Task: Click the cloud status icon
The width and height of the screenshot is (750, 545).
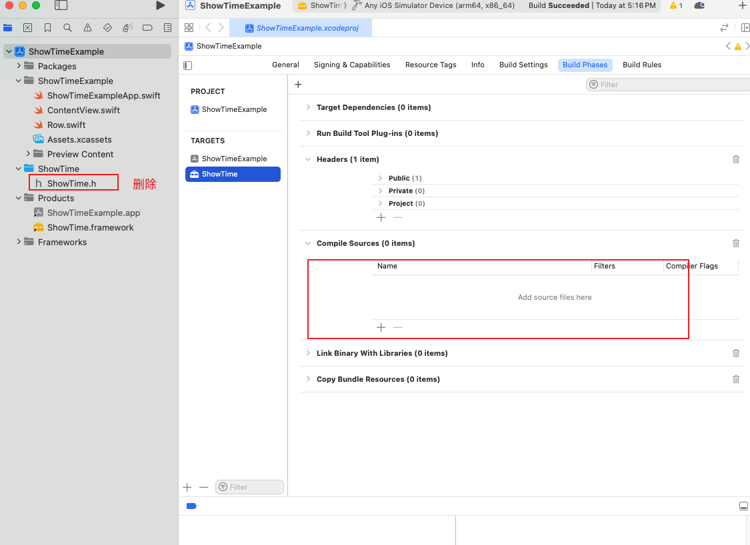Action: tap(699, 5)
